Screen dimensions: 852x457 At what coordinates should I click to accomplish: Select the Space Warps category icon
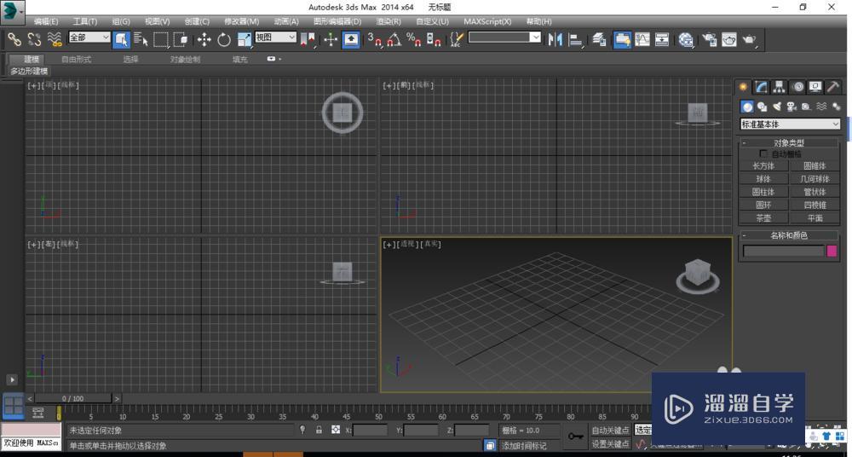(821, 107)
